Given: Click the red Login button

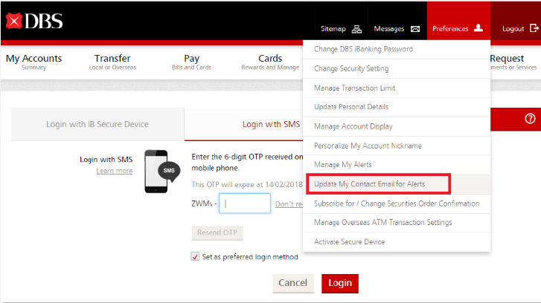Looking at the screenshot, I should point(339,283).
